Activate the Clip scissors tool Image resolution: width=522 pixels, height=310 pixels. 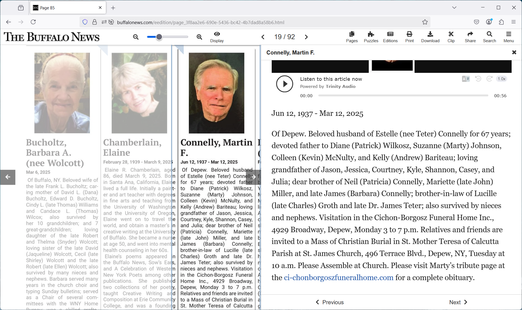[x=451, y=37]
